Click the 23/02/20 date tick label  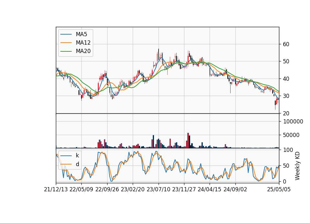tap(133, 189)
